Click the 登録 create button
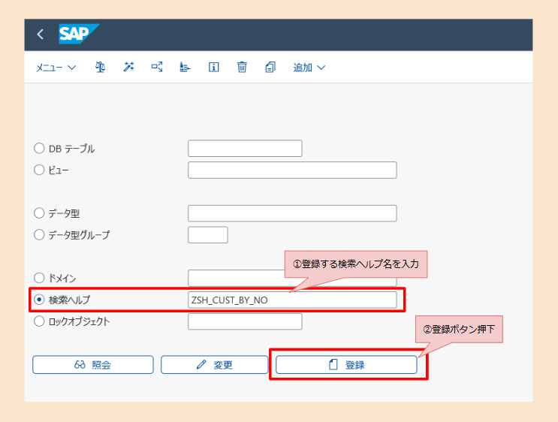This screenshot has width=558, height=422. (346, 365)
